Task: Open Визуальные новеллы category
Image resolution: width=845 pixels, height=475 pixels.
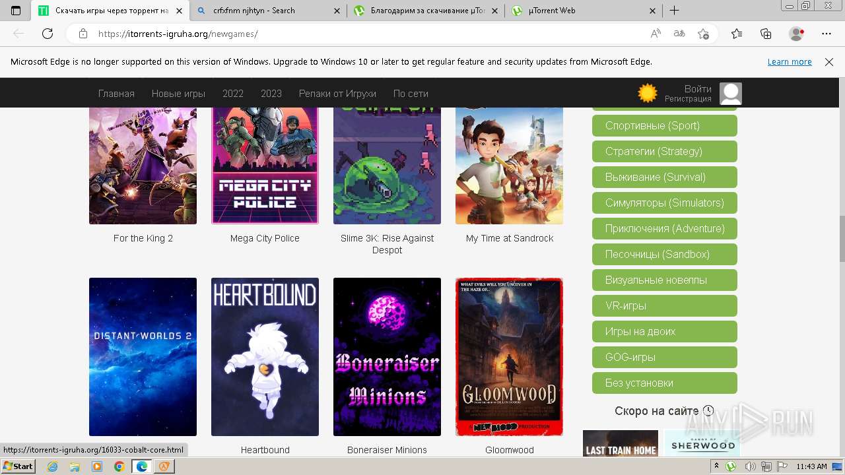Action: (x=665, y=280)
